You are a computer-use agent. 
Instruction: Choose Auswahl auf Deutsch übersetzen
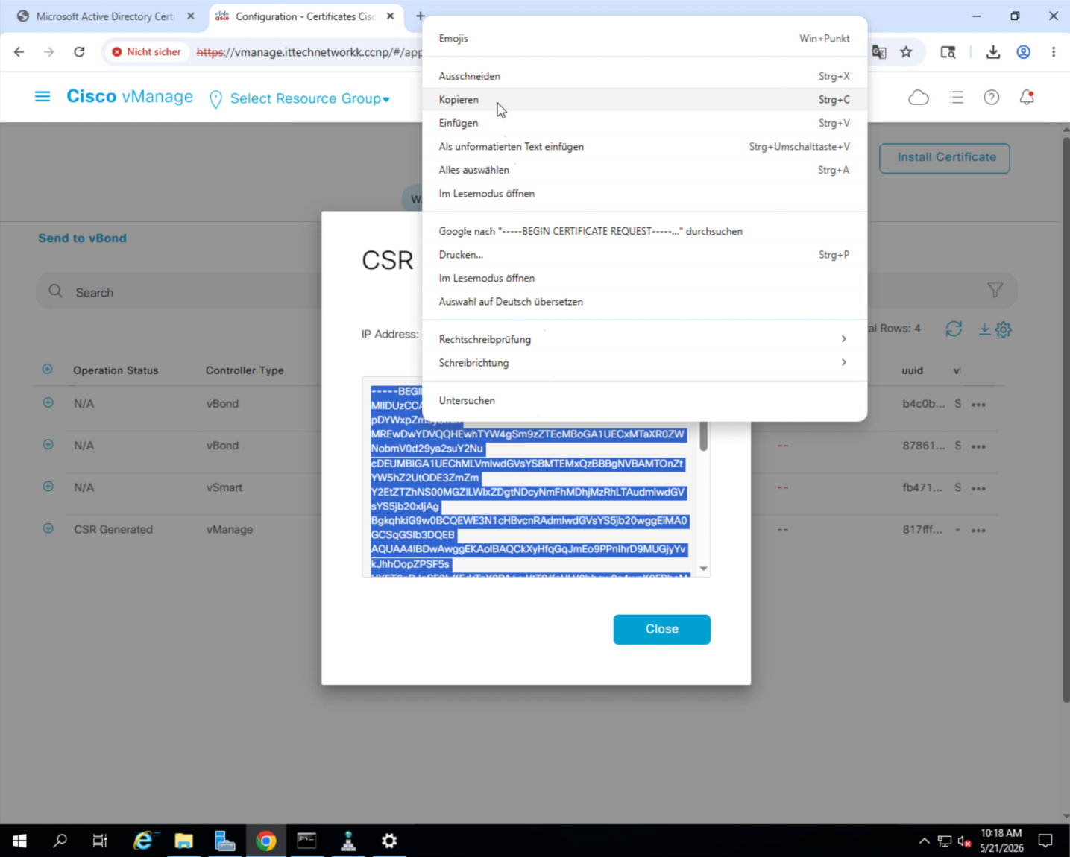644,301
